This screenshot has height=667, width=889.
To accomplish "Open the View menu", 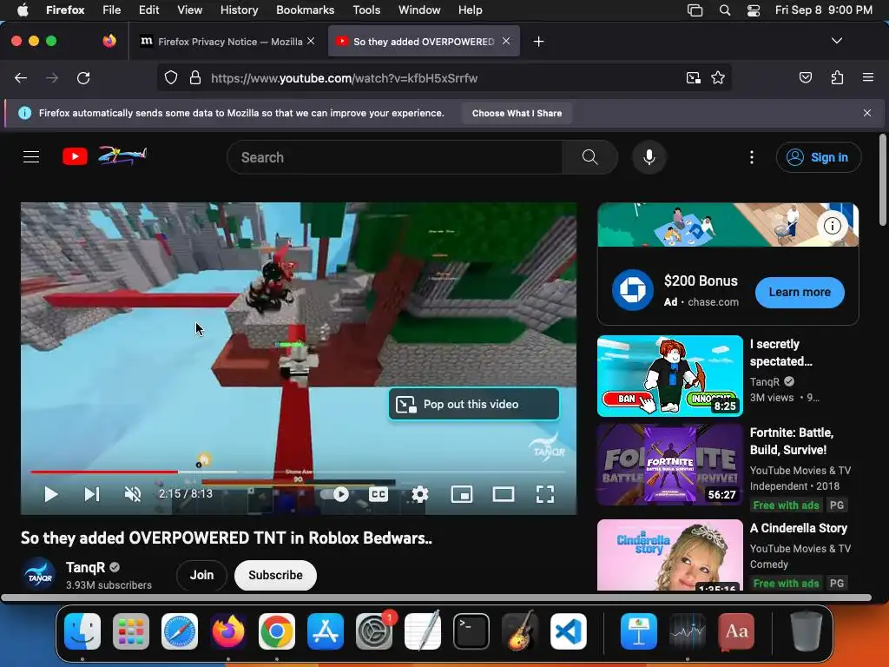I will (189, 10).
